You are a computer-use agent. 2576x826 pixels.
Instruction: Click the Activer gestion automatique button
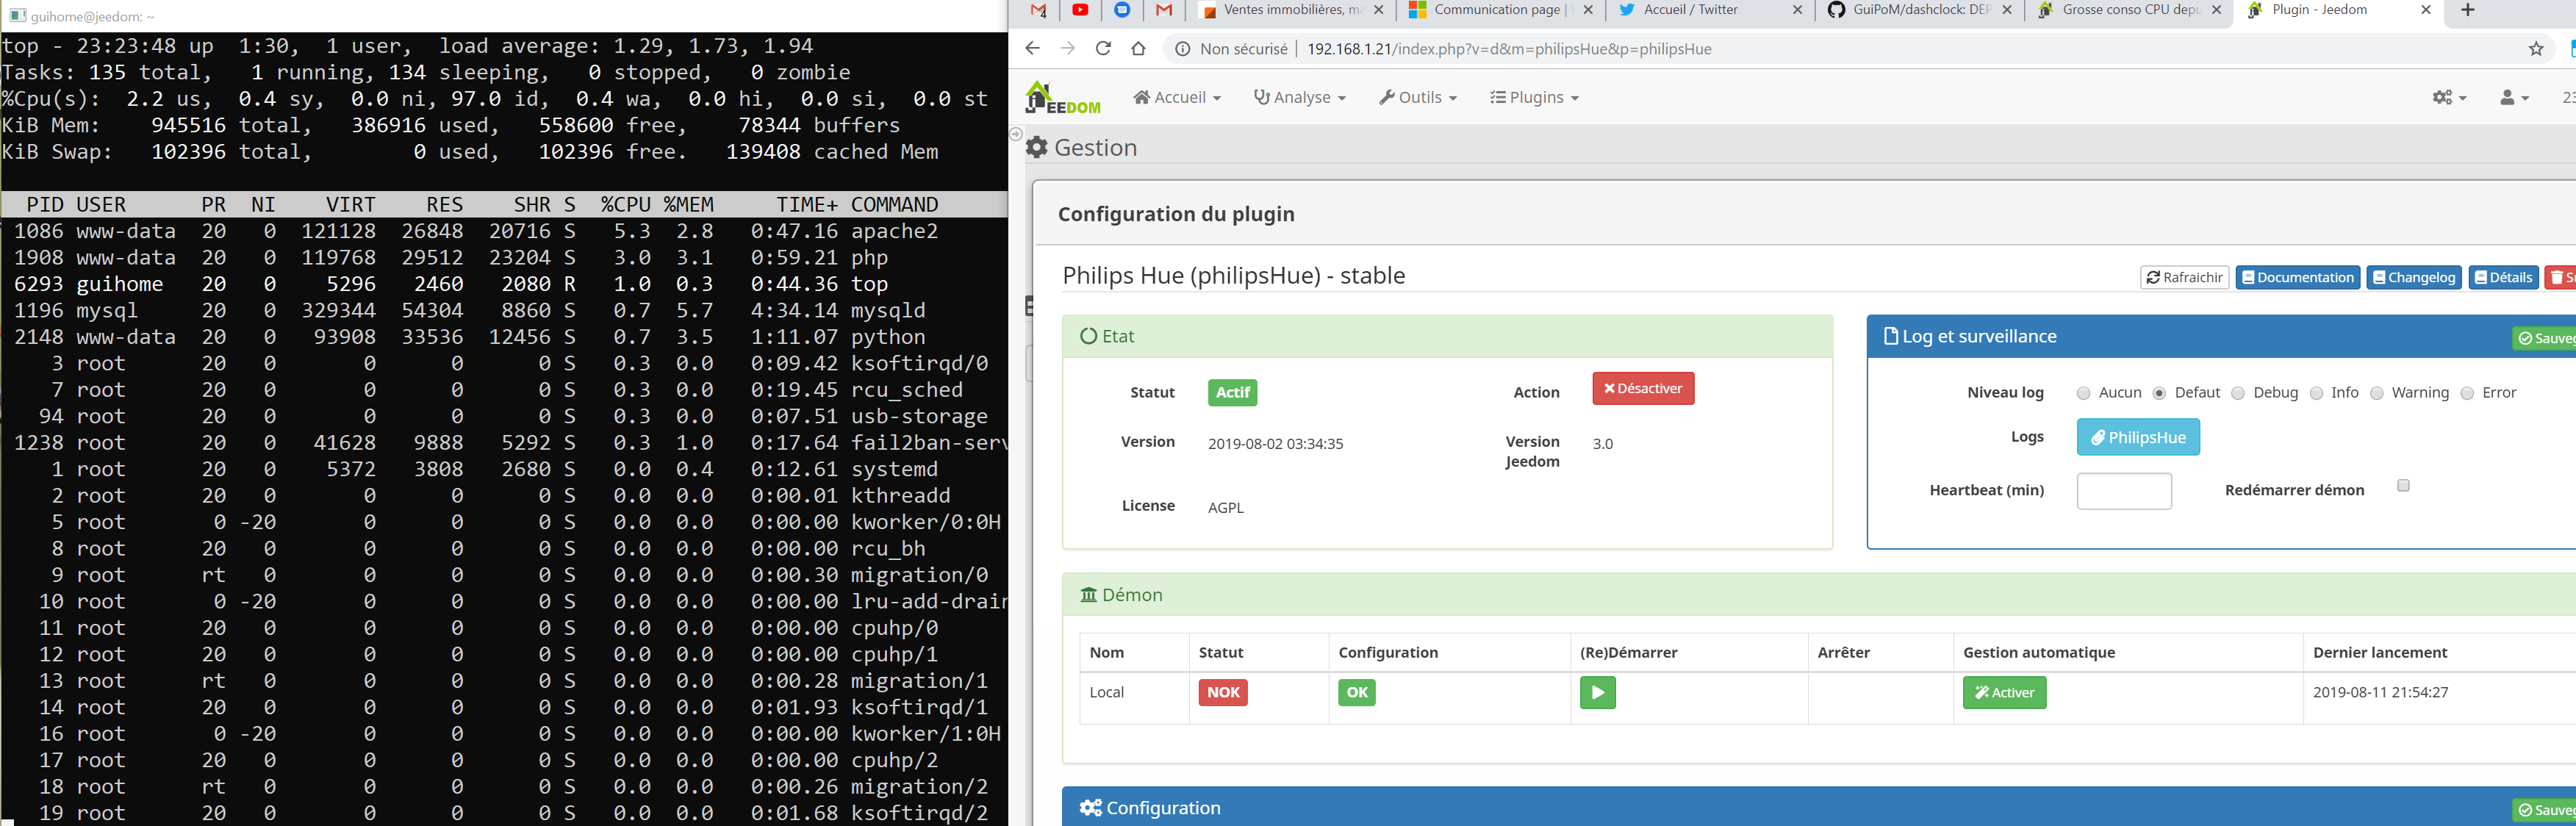[2004, 692]
